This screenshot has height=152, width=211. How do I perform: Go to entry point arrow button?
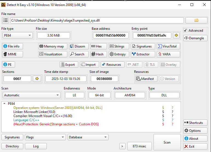(x=176, y=35)
